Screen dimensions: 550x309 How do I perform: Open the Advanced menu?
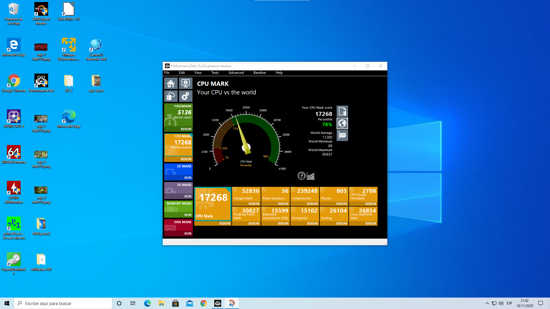coord(236,73)
